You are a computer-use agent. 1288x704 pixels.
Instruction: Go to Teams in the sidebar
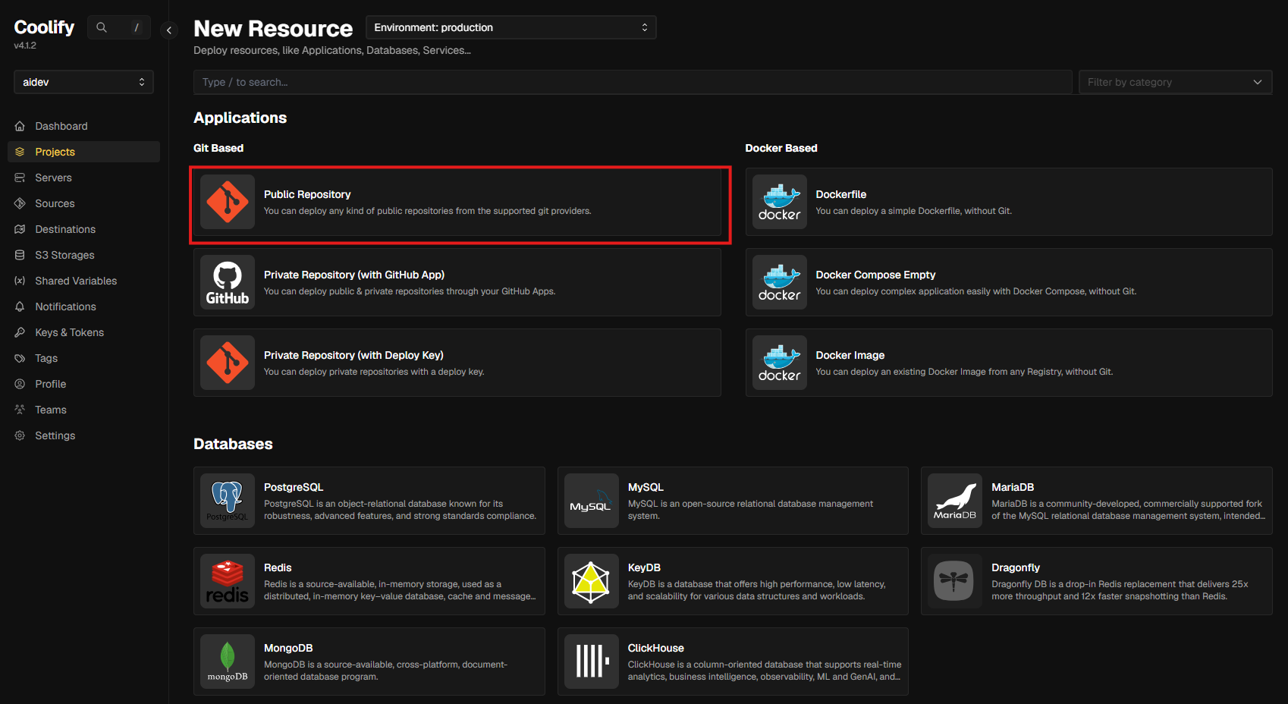click(x=83, y=410)
